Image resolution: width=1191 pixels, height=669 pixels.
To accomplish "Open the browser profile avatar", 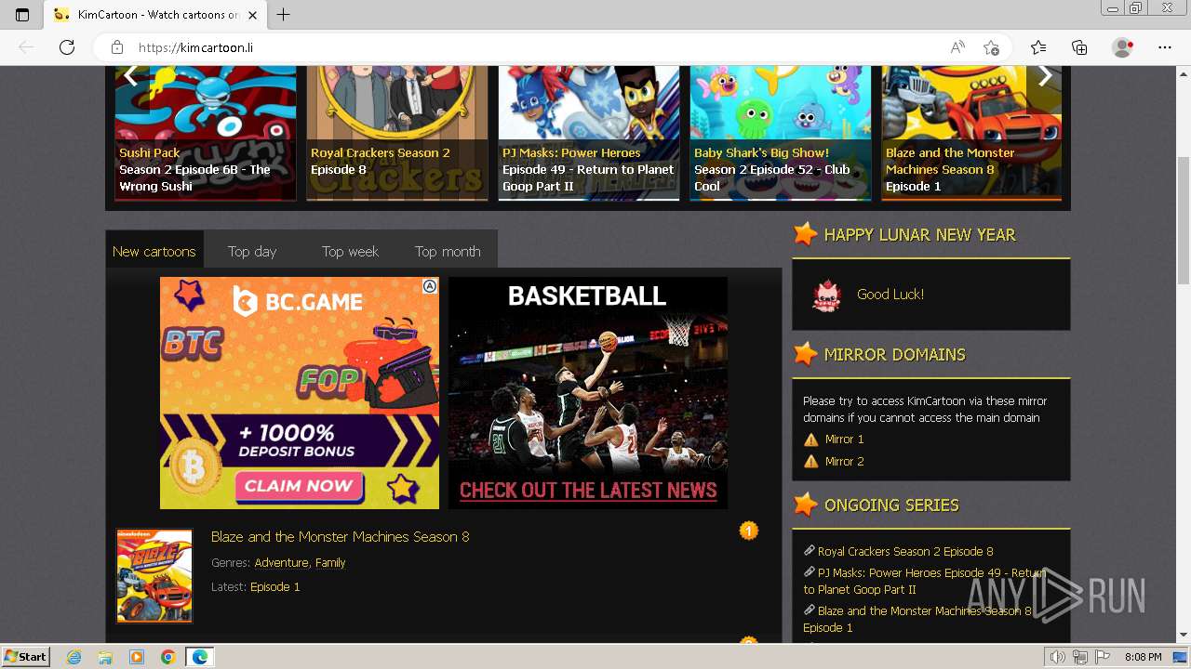I will (x=1123, y=47).
